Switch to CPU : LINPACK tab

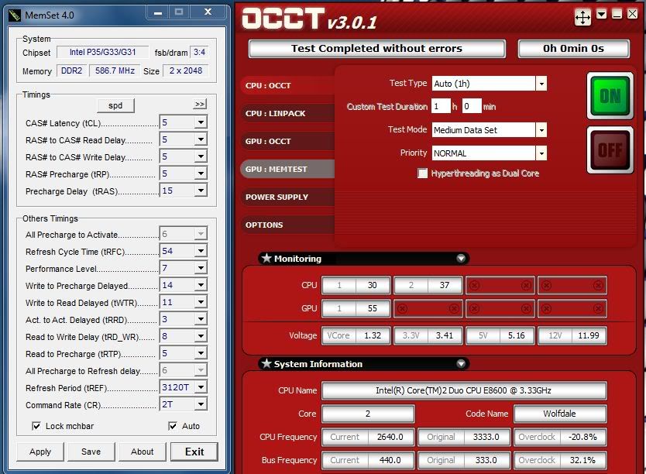click(x=287, y=113)
